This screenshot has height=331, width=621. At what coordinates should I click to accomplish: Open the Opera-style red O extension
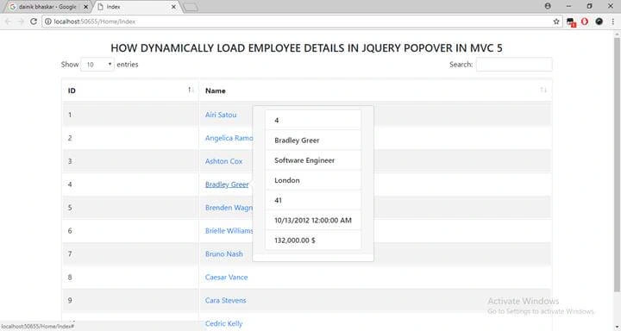coord(585,22)
